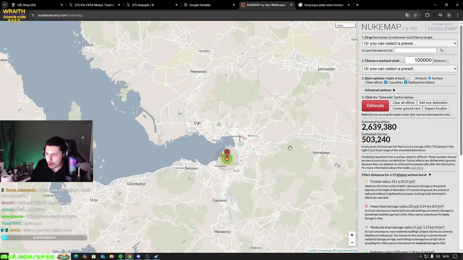Click the browser address bar URL

coord(60,15)
